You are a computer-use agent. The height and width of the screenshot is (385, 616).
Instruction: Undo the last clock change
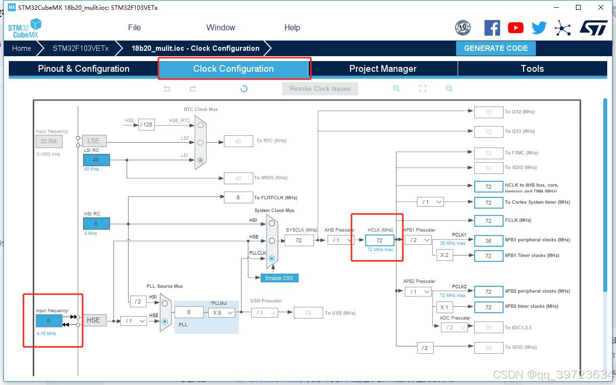tap(167, 88)
